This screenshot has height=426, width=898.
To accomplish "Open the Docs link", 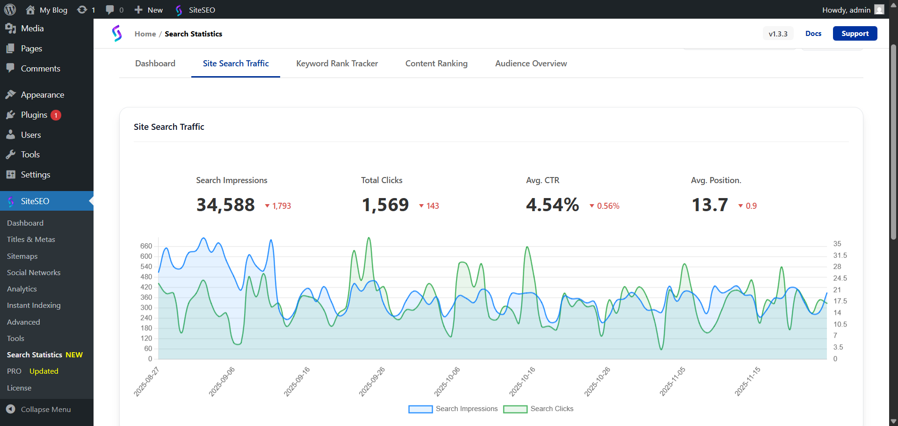I will click(x=813, y=33).
